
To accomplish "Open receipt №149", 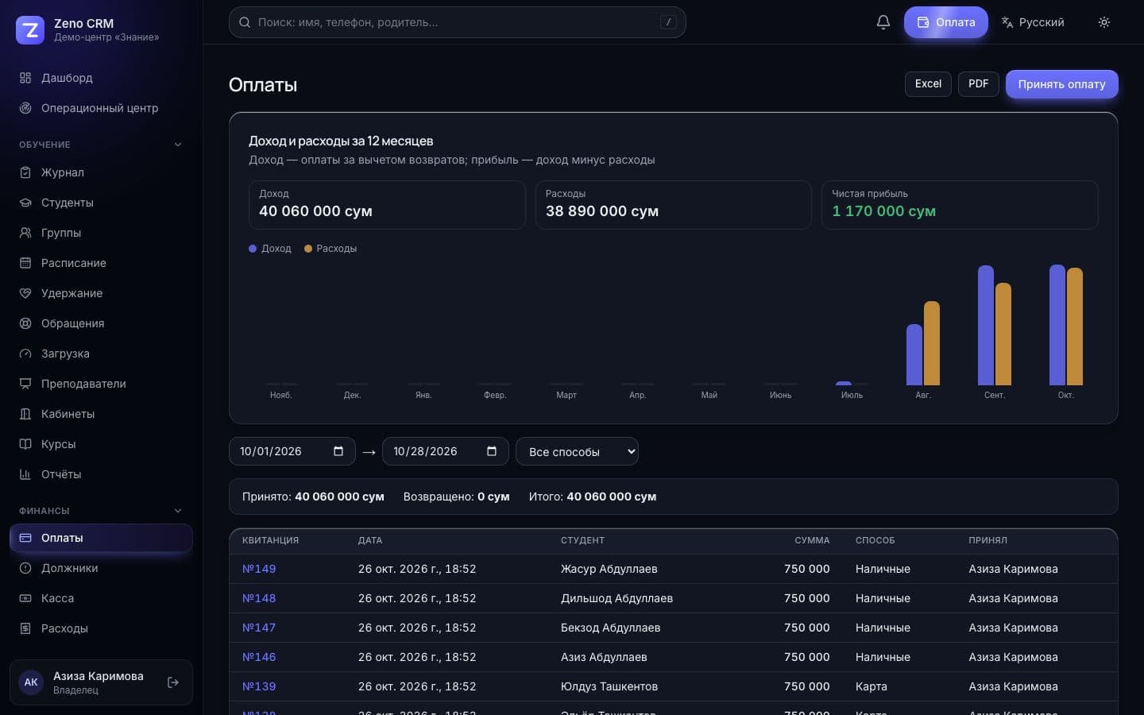I will [x=259, y=569].
